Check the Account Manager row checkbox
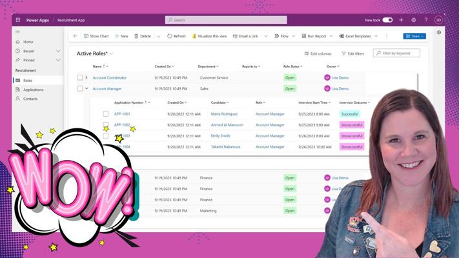Screen dimensions: 459x258 pyautogui.click(x=80, y=88)
